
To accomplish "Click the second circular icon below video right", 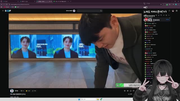I will click(128, 91).
